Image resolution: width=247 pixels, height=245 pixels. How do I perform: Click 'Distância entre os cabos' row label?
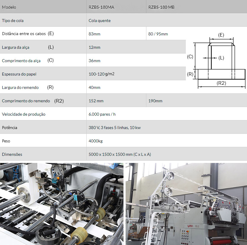24,34
